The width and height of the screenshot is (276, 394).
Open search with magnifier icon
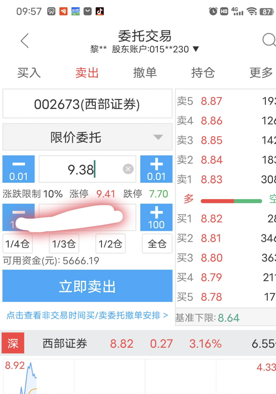coord(269,40)
